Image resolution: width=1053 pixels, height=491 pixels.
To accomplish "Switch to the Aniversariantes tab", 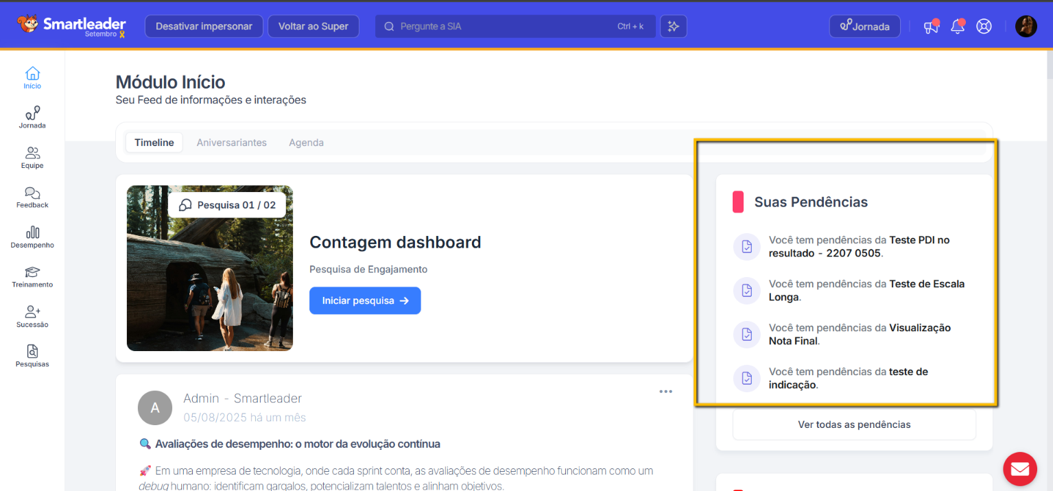I will pyautogui.click(x=231, y=143).
